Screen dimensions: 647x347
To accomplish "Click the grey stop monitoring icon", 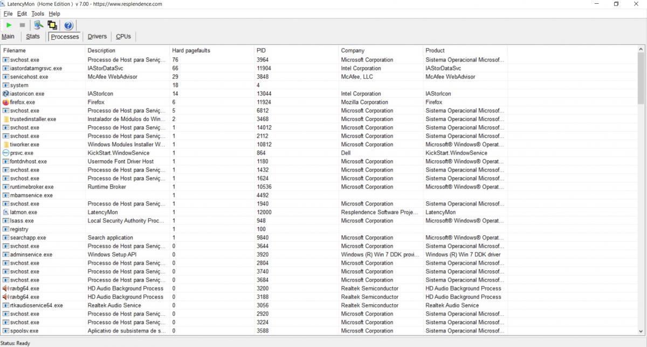I will click(x=22, y=25).
